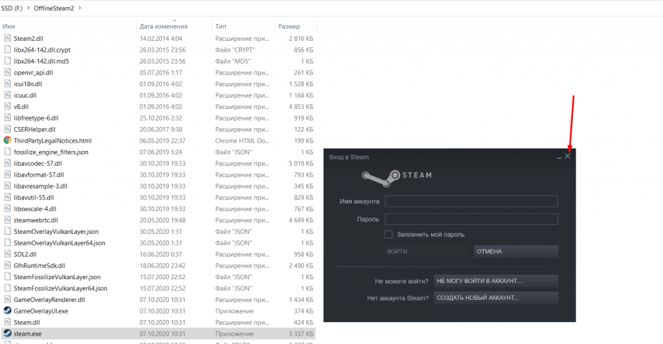Click into the Пароль password field

[x=471, y=219]
